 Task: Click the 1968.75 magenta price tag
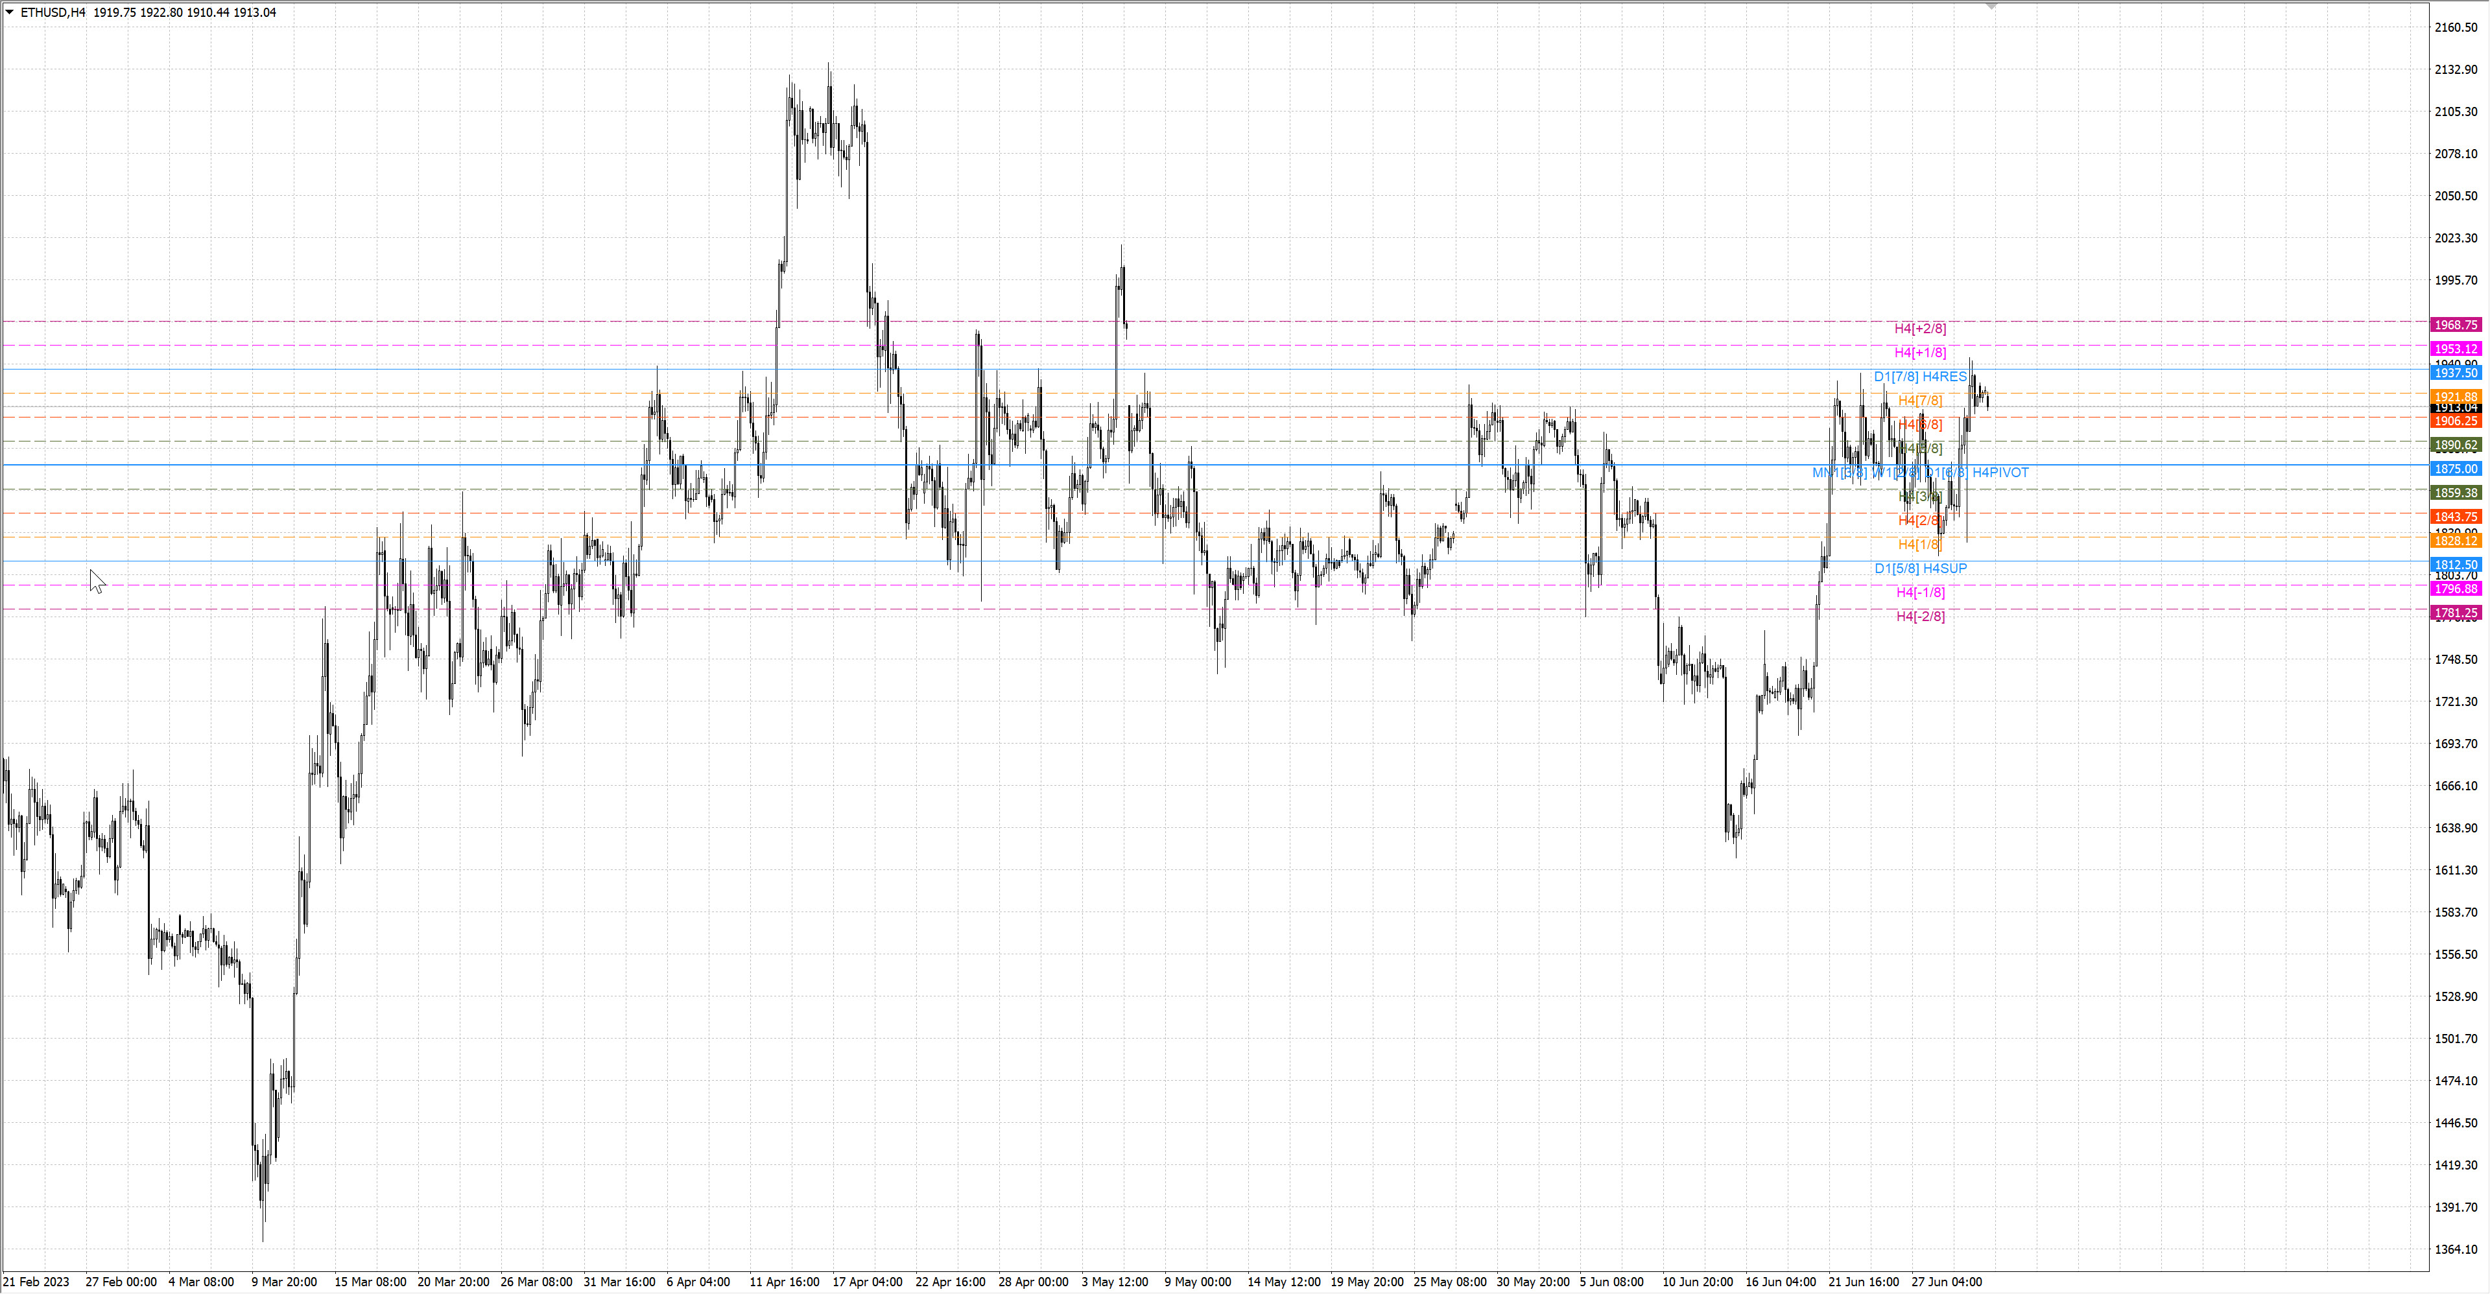coord(2455,325)
